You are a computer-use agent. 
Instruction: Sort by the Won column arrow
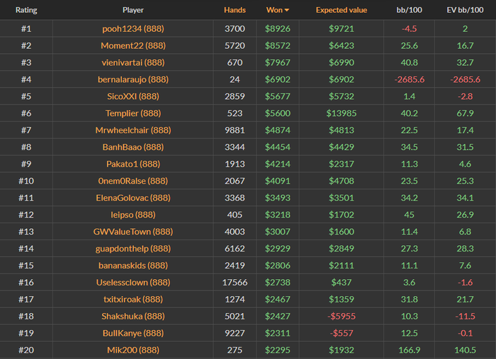(287, 11)
